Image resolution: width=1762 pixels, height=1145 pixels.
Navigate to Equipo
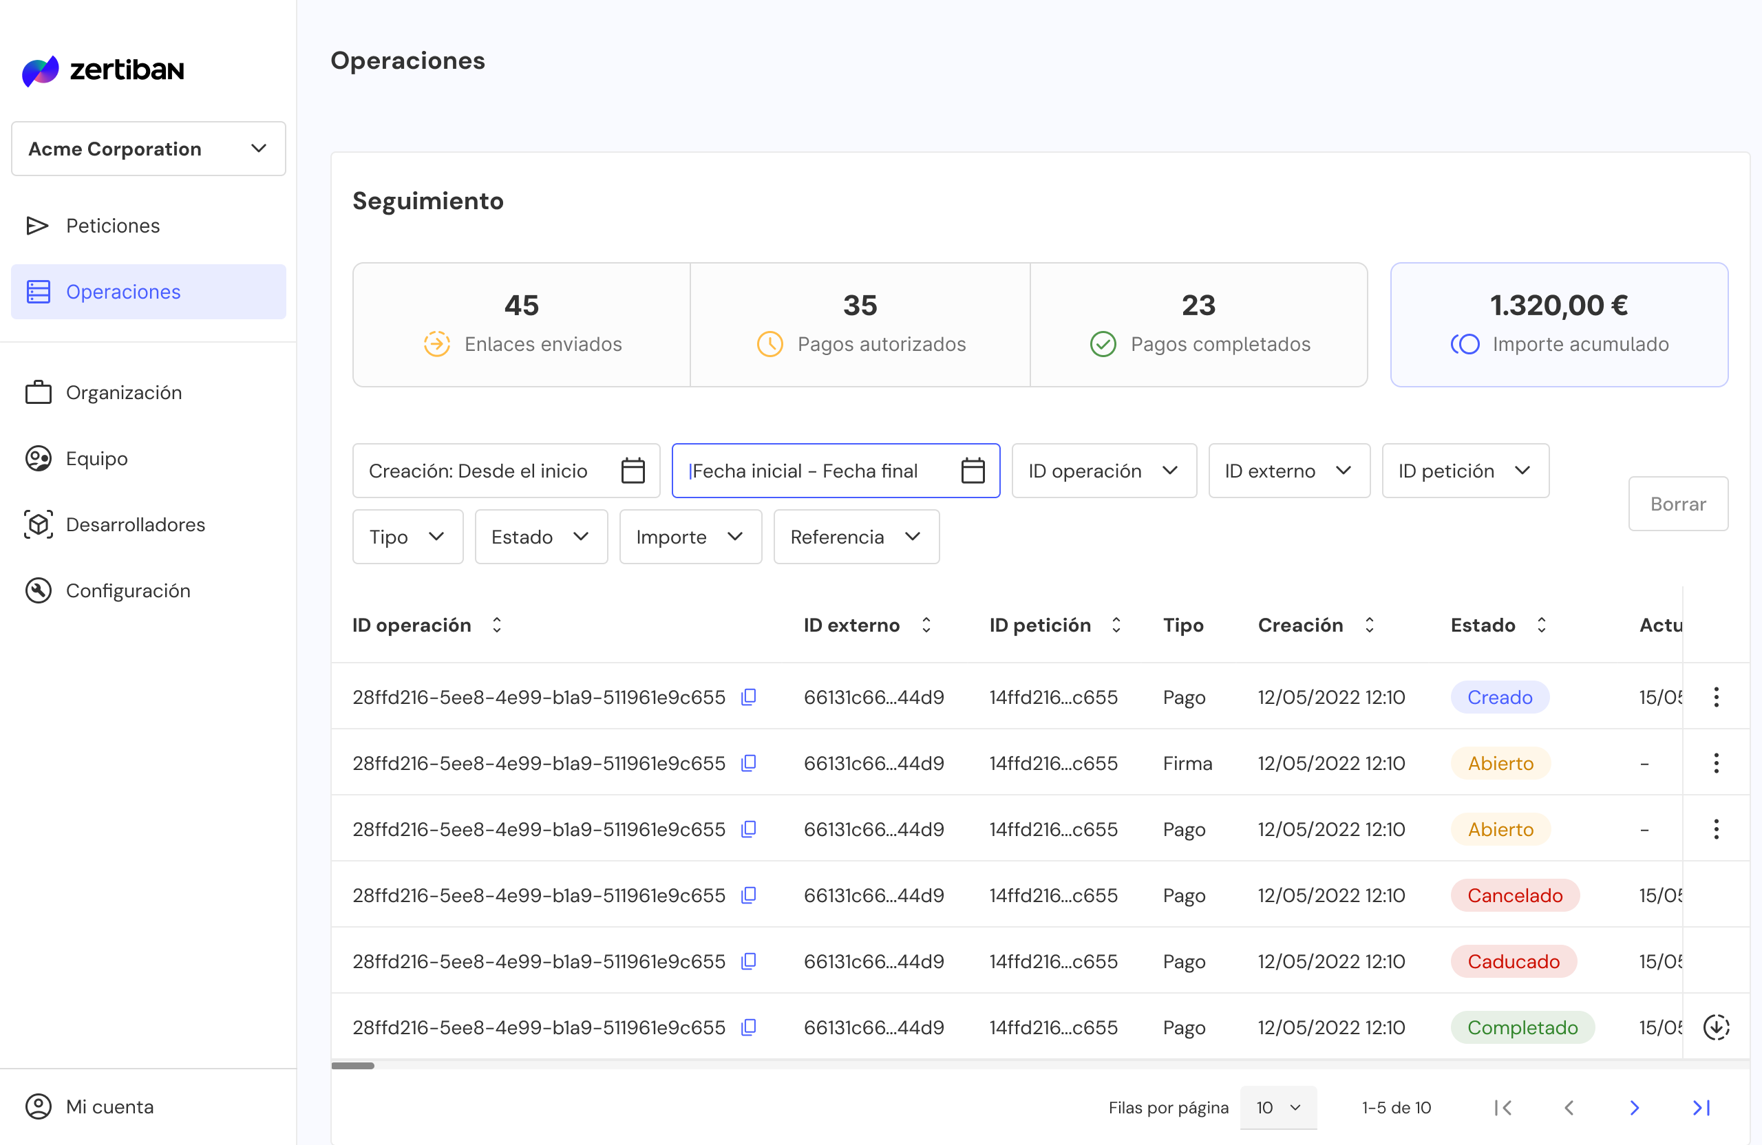pos(148,458)
